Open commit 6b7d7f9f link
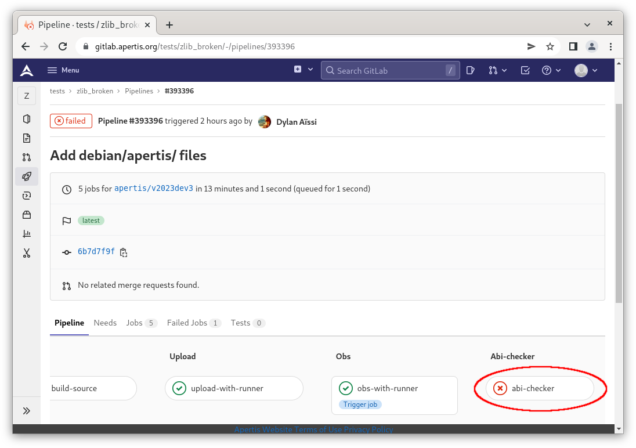This screenshot has width=636, height=448. coord(96,252)
